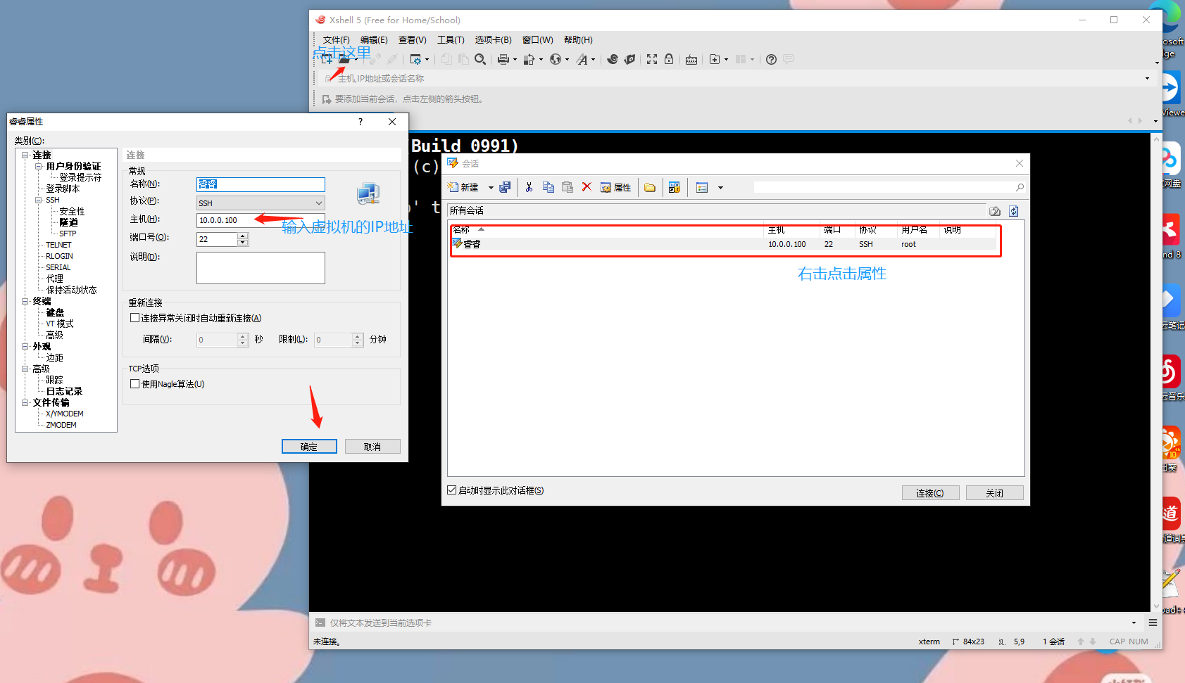Click the Help question mark icon in Xshell toolbar
Image resolution: width=1185 pixels, height=683 pixels.
point(772,60)
